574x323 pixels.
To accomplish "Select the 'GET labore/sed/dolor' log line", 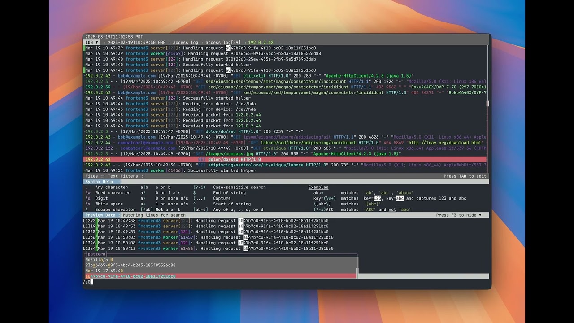I will pyautogui.click(x=285, y=143).
